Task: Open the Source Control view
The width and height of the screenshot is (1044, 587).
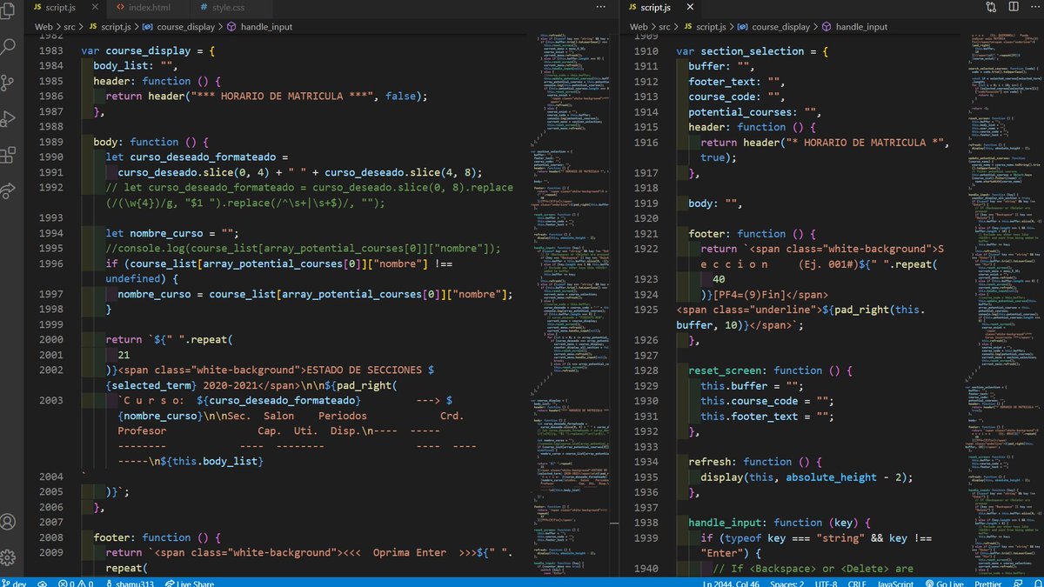Action: [8, 83]
